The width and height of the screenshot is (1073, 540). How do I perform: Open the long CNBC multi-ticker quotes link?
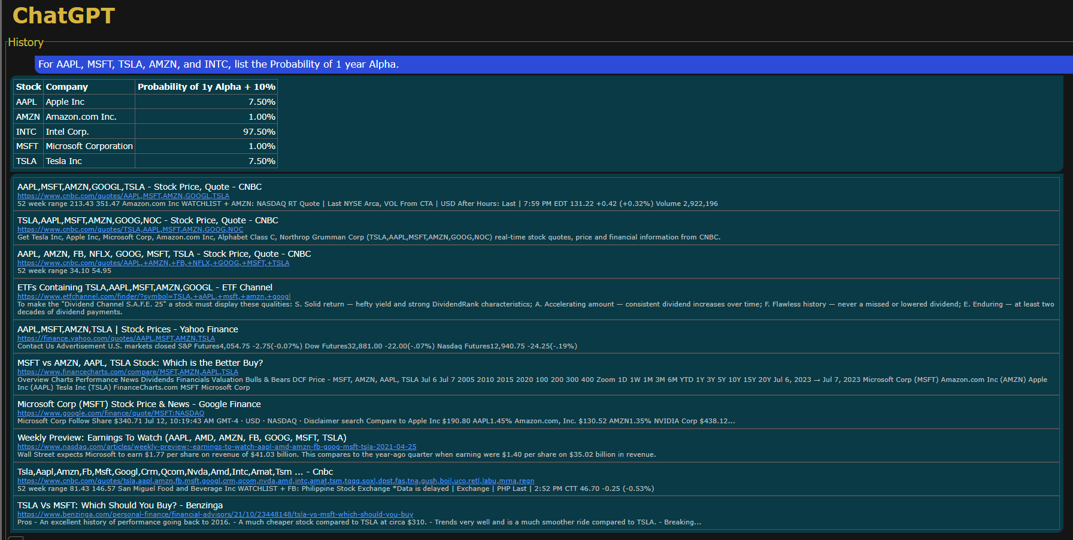275,481
